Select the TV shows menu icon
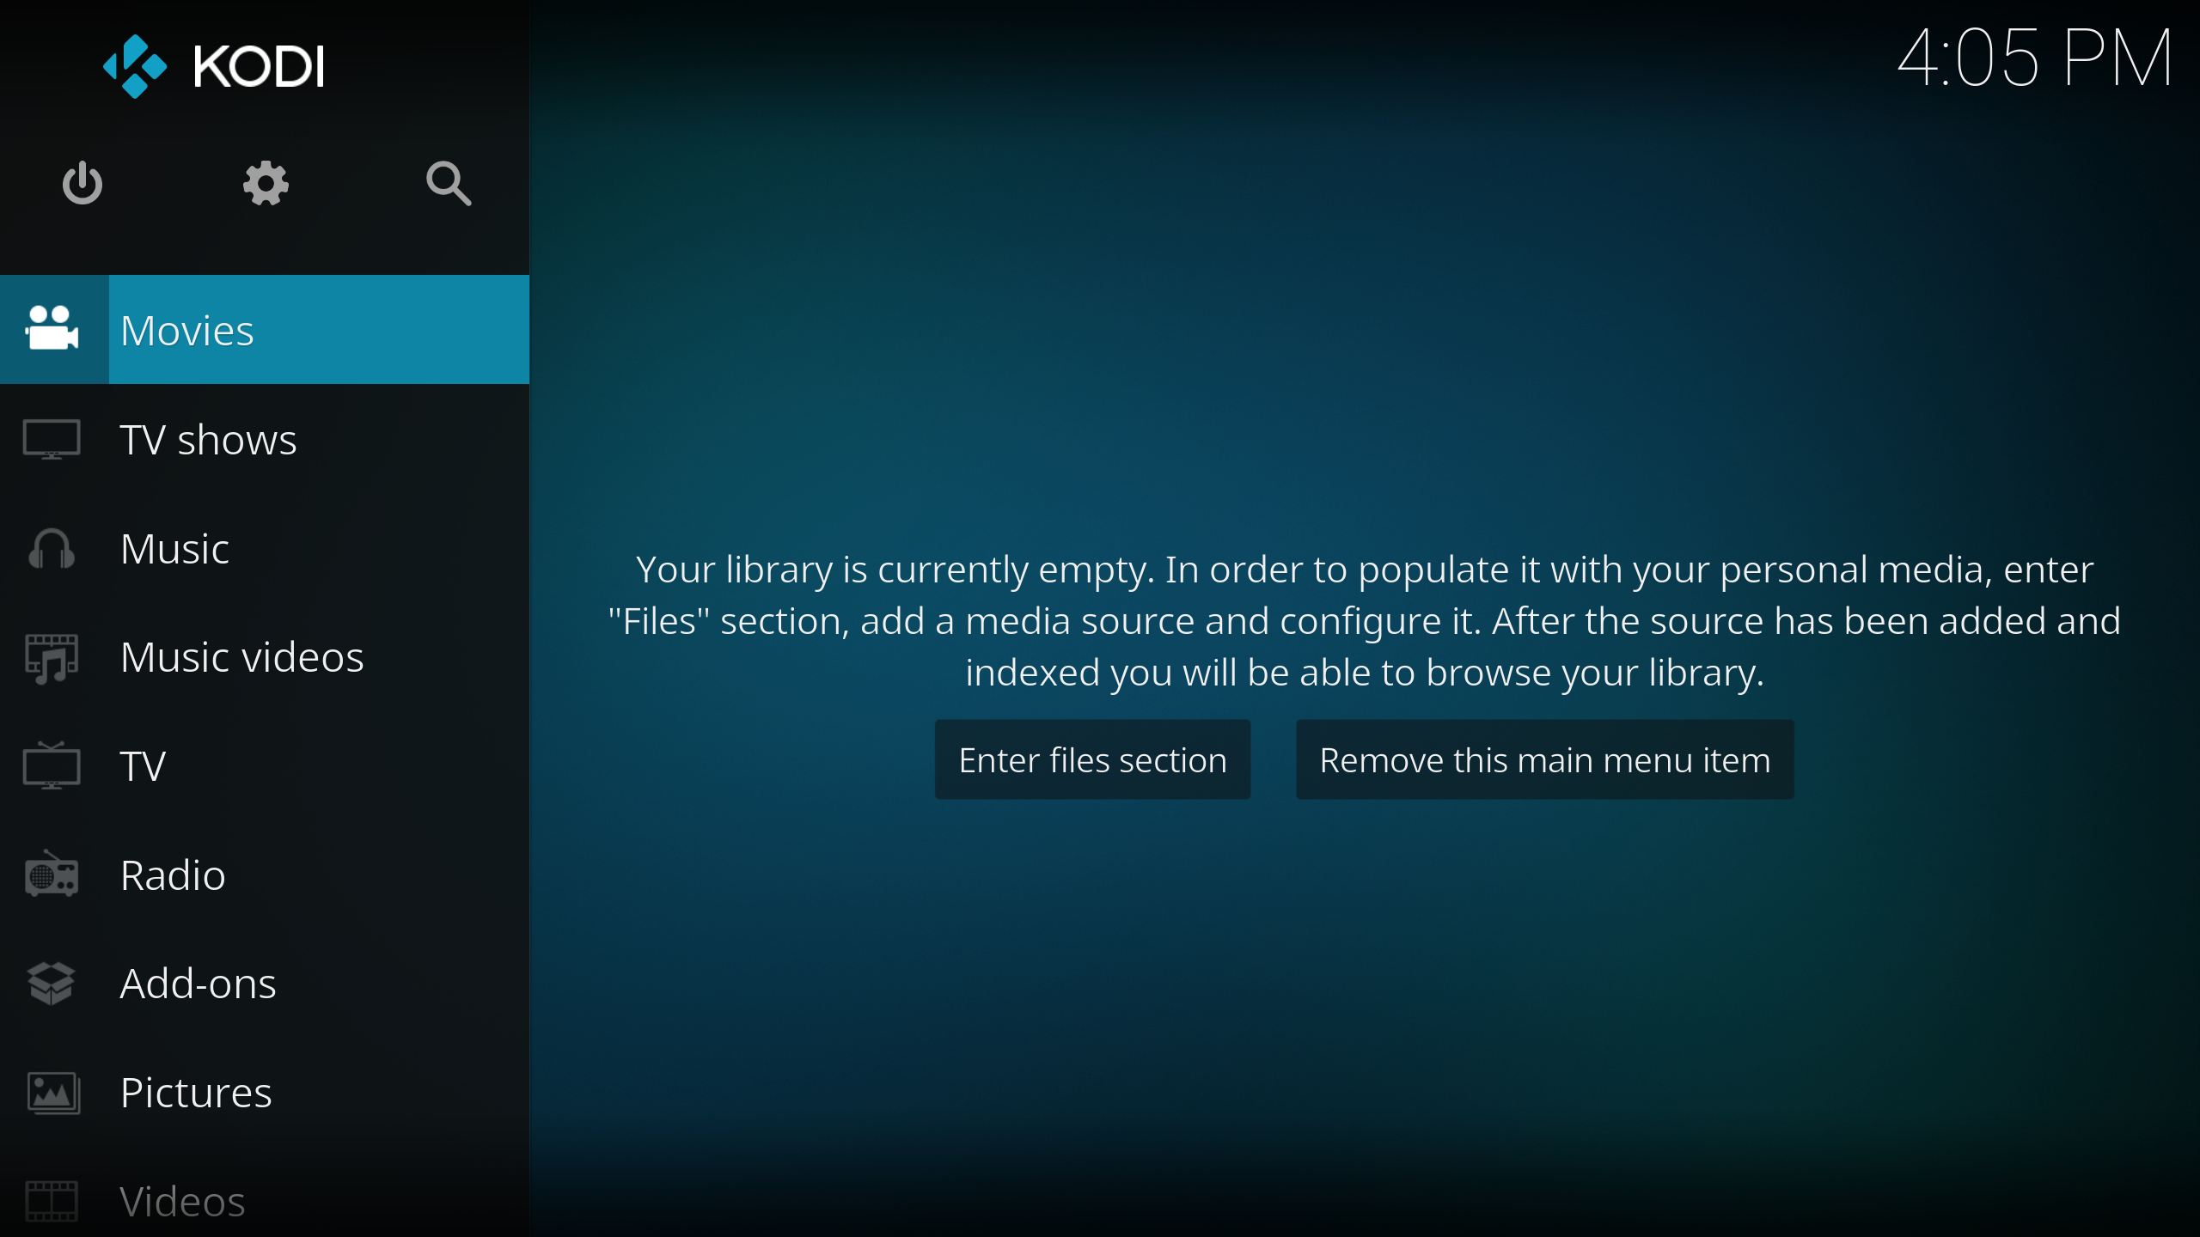Screen dimensions: 2200x1237 pyautogui.click(x=53, y=438)
